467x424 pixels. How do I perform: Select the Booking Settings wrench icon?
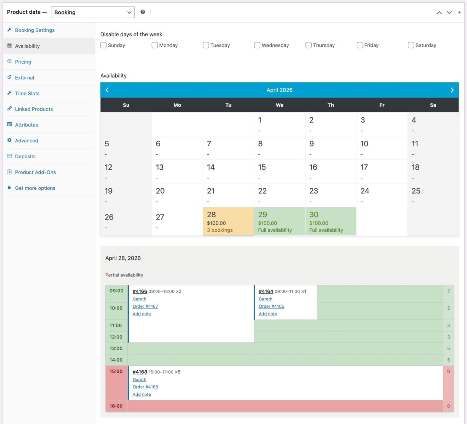click(x=10, y=30)
